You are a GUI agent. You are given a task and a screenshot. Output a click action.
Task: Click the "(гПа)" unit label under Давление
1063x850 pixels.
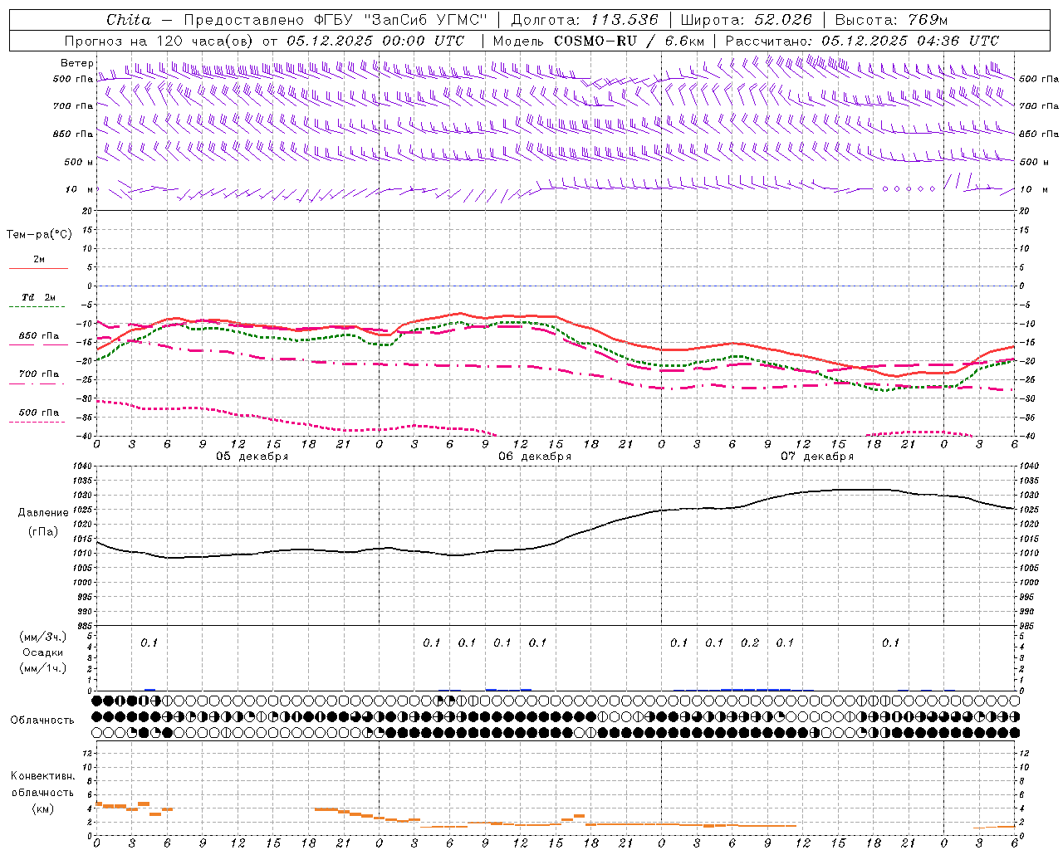pos(42,532)
